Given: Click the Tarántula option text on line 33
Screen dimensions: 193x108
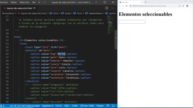Looking at the screenshot, I should [72, 78].
